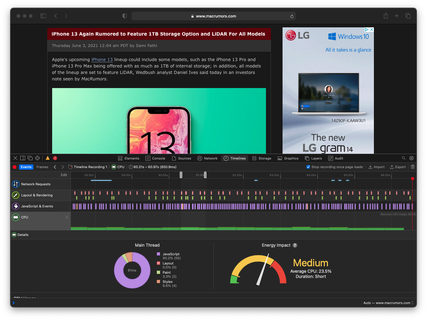Edit the timelines list
Screen dimensions: 427x320
coord(64,175)
